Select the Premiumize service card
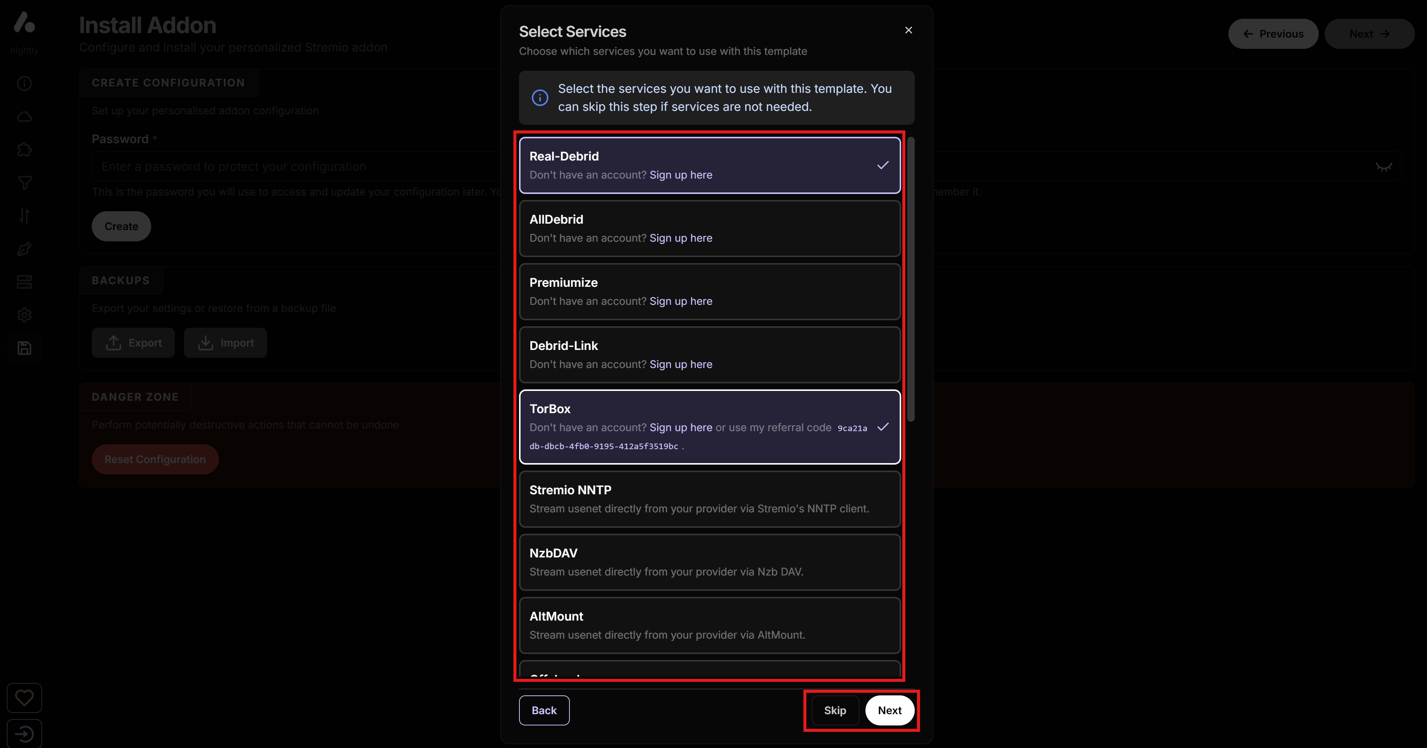Viewport: 1427px width, 748px height. pyautogui.click(x=710, y=292)
